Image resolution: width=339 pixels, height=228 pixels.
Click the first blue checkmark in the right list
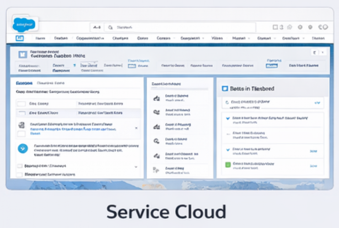tap(228, 118)
